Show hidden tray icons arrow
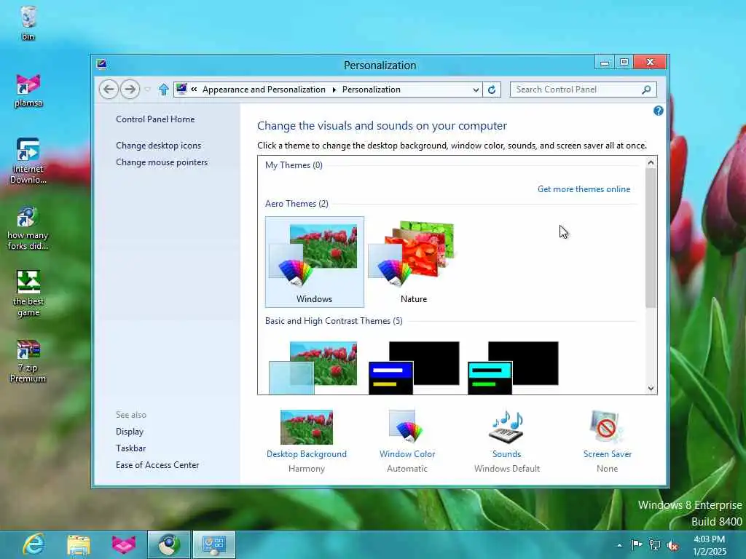 click(619, 545)
